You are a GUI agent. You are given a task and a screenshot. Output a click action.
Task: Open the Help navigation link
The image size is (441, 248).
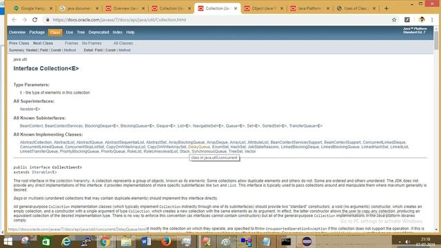(x=130, y=32)
